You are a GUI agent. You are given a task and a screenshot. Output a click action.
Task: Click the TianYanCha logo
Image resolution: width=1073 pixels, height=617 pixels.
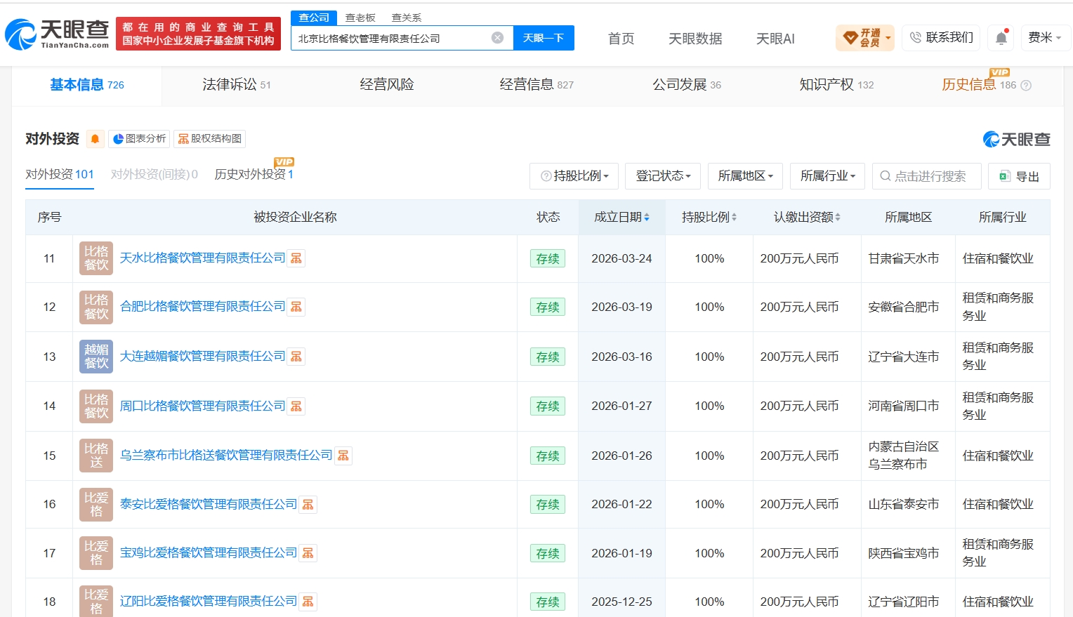(57, 34)
